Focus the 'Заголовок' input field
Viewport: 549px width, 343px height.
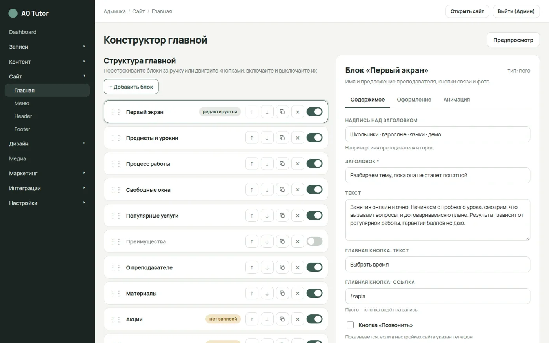click(438, 175)
